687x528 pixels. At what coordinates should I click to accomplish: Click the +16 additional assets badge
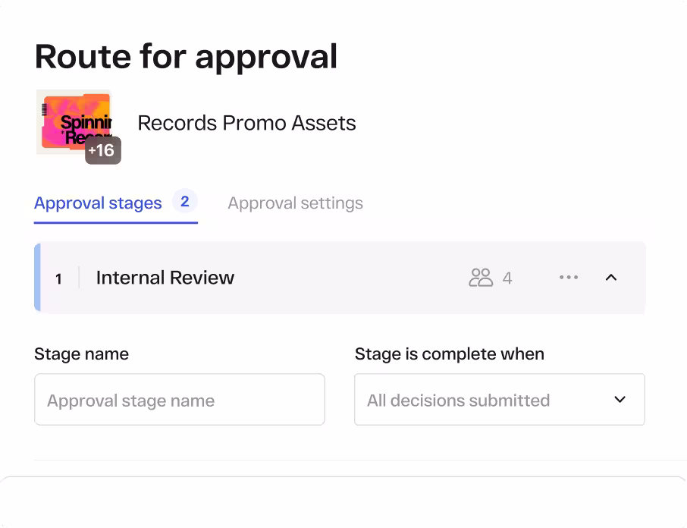point(102,150)
